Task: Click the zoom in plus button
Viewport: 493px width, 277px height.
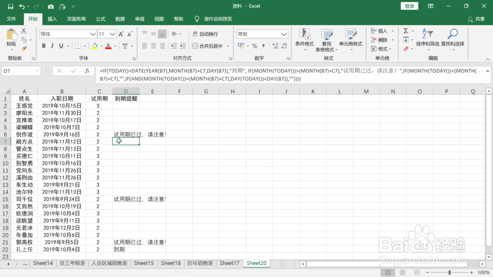Action: point(471,272)
